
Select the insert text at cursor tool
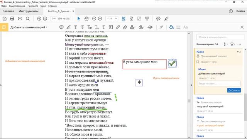pyautogui.click(x=97, y=27)
